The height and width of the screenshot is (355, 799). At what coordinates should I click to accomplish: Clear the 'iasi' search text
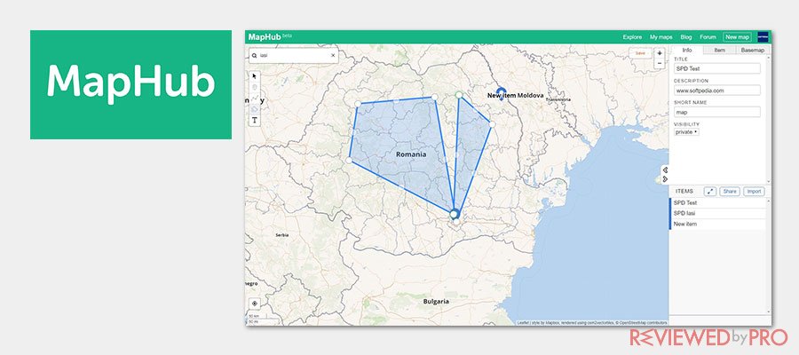[x=333, y=56]
